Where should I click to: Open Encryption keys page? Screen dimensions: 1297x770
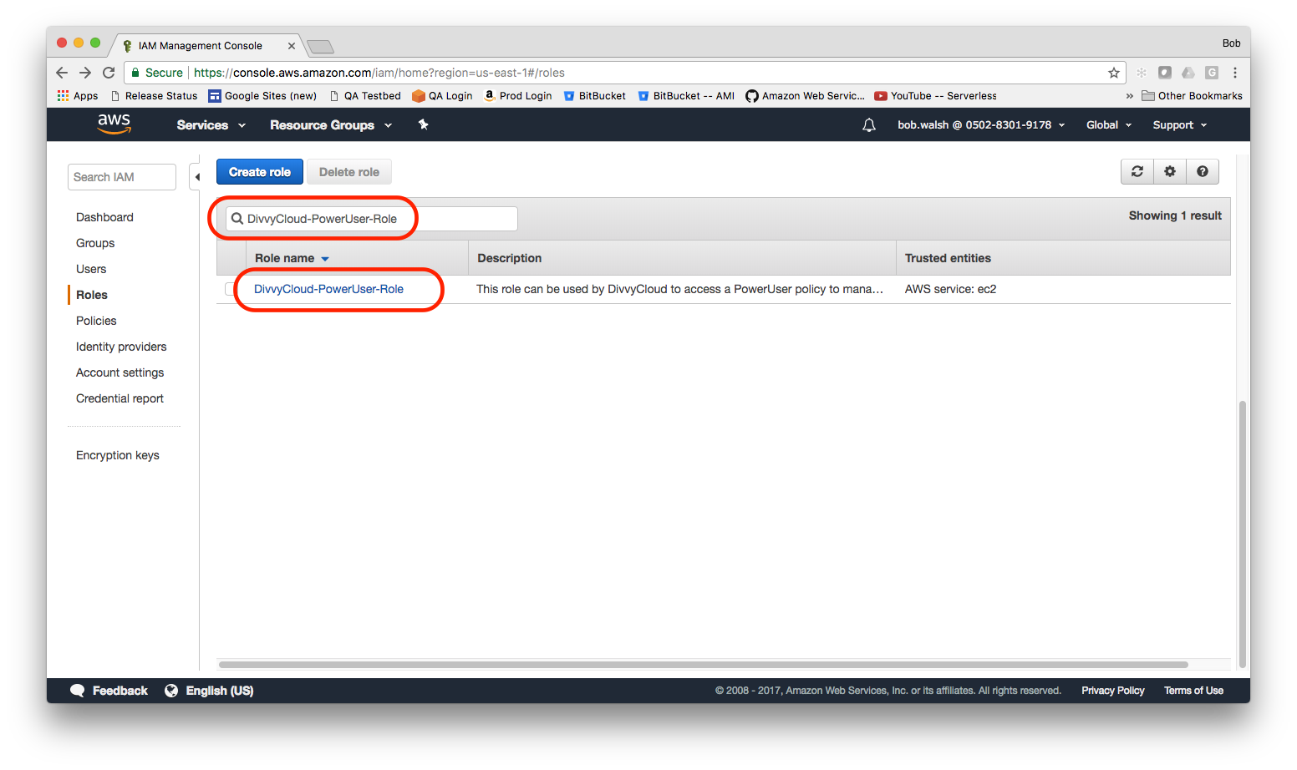[x=118, y=455]
